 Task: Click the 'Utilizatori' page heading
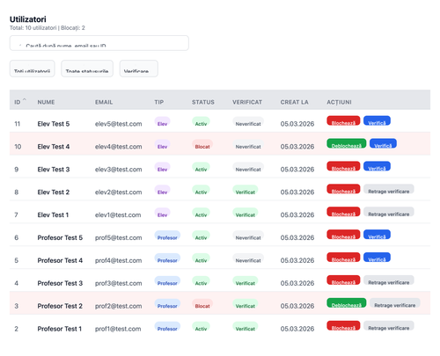28,19
